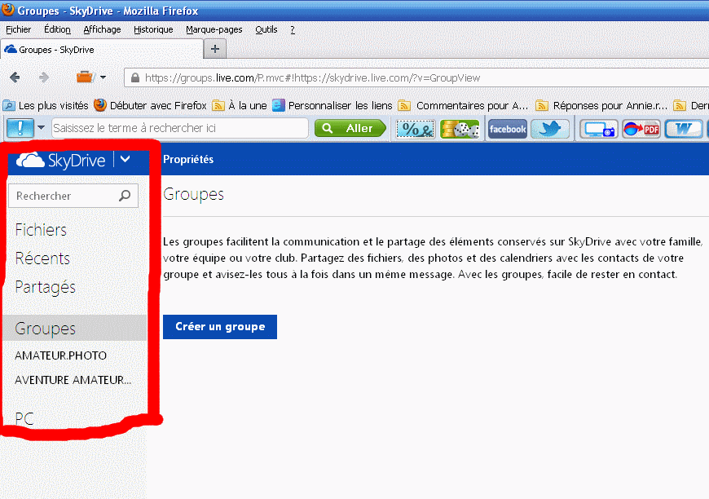Click the coins and dice games icon
This screenshot has height=499, width=709.
pyautogui.click(x=460, y=129)
